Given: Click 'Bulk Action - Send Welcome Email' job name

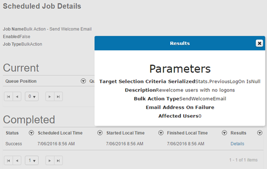Looking at the screenshot, I should (58, 29).
